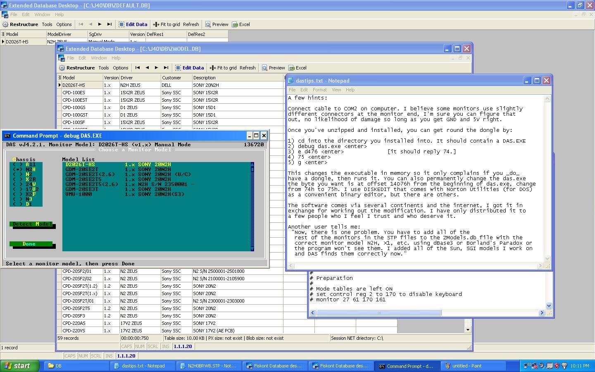Open Tools dropdown in ZMODEL toolbar
Viewport: 595px width, 372px height.
104,68
